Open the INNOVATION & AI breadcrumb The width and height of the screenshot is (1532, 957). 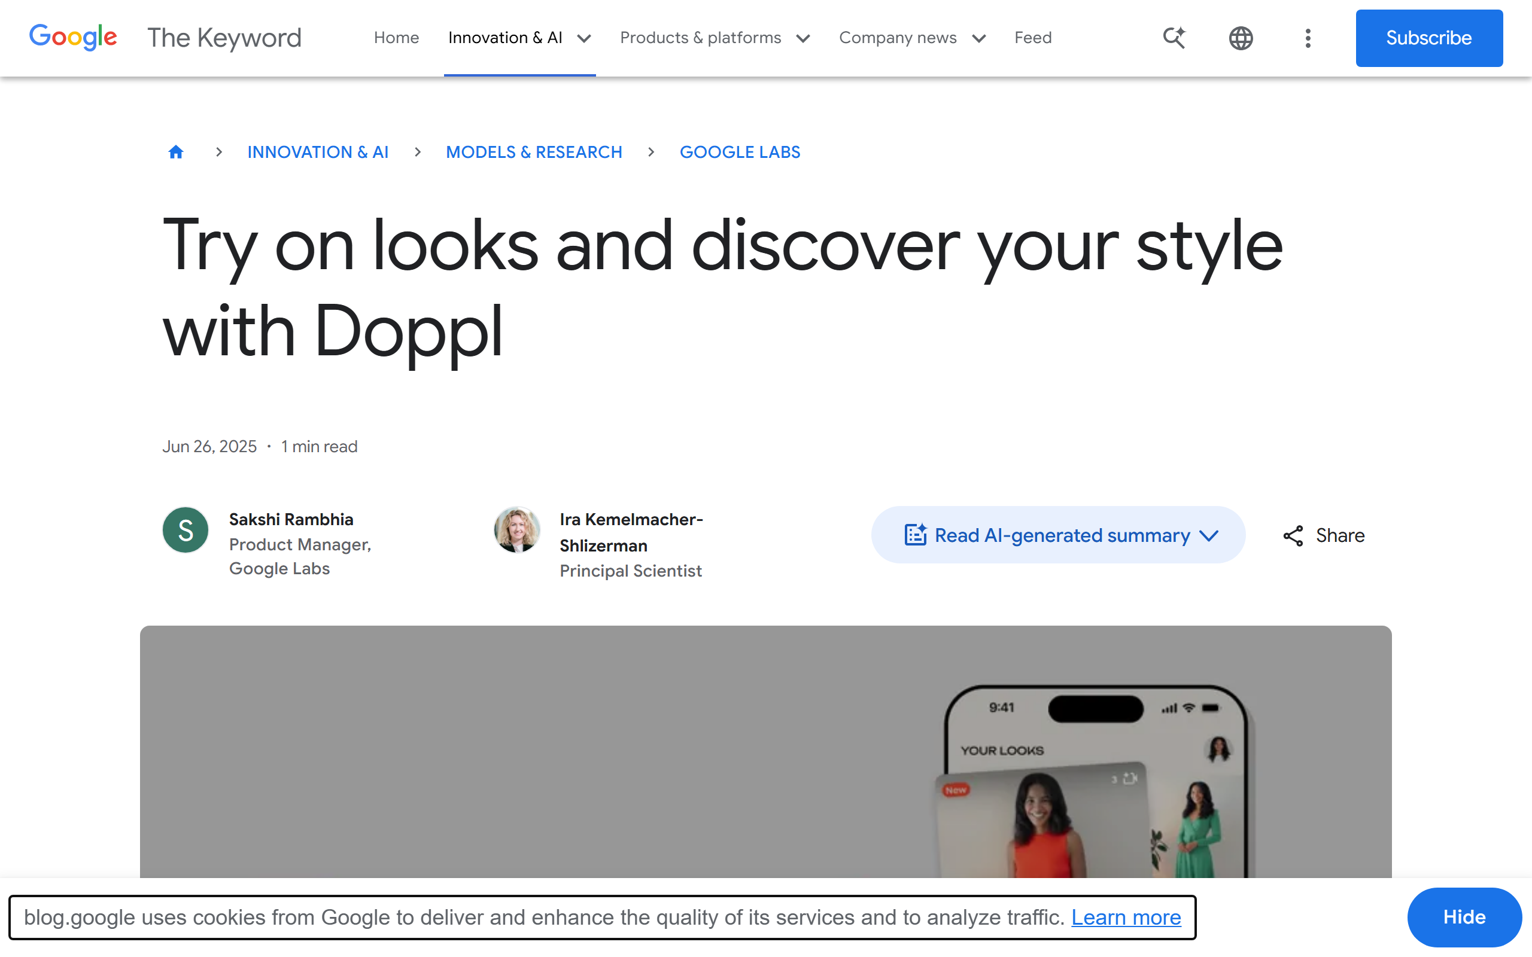click(x=318, y=152)
